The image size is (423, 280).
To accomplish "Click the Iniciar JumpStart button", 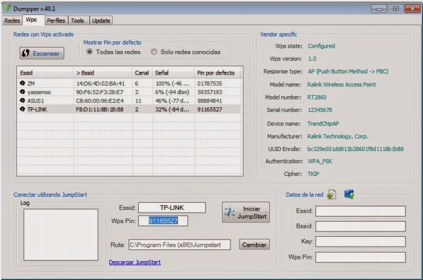I will (246, 212).
